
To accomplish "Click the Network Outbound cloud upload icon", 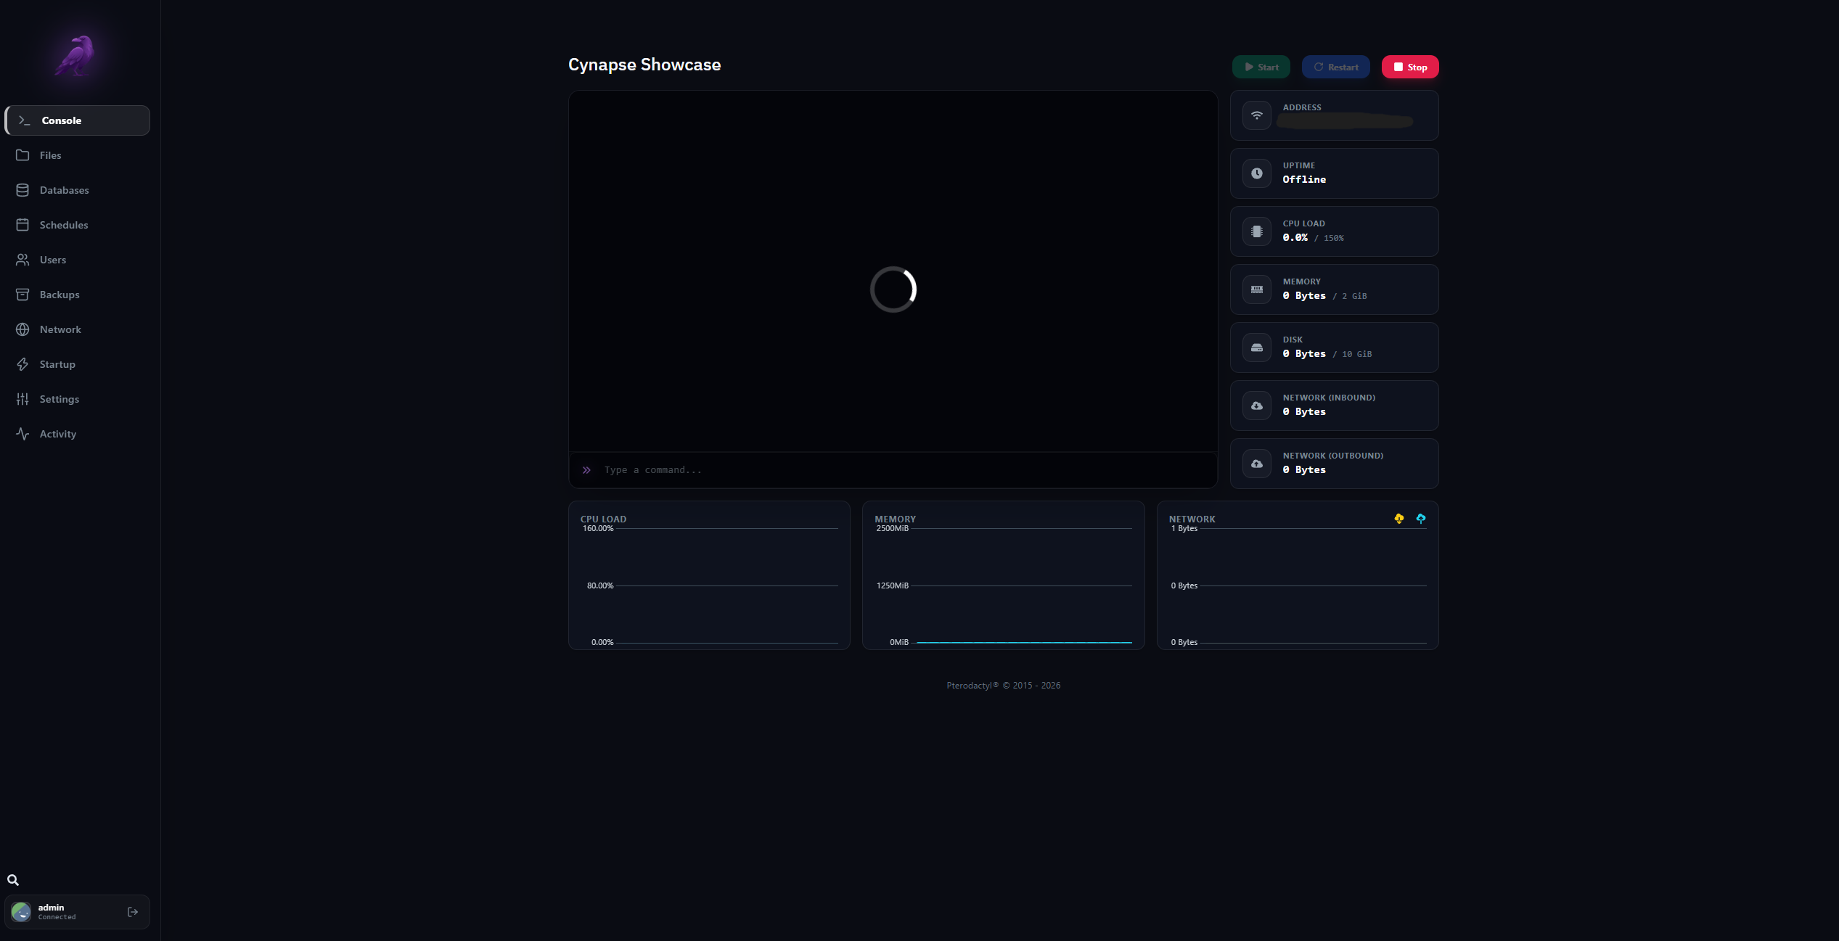I will tap(1257, 464).
